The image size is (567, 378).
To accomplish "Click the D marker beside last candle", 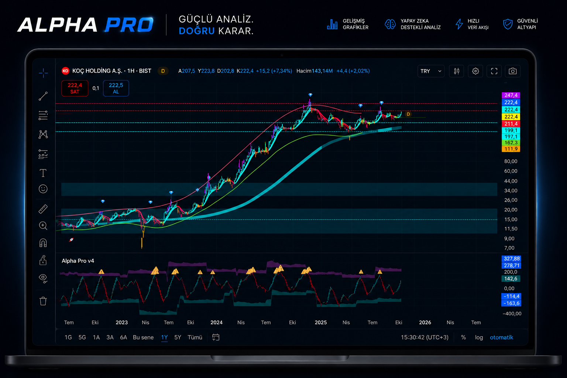I will (x=408, y=114).
